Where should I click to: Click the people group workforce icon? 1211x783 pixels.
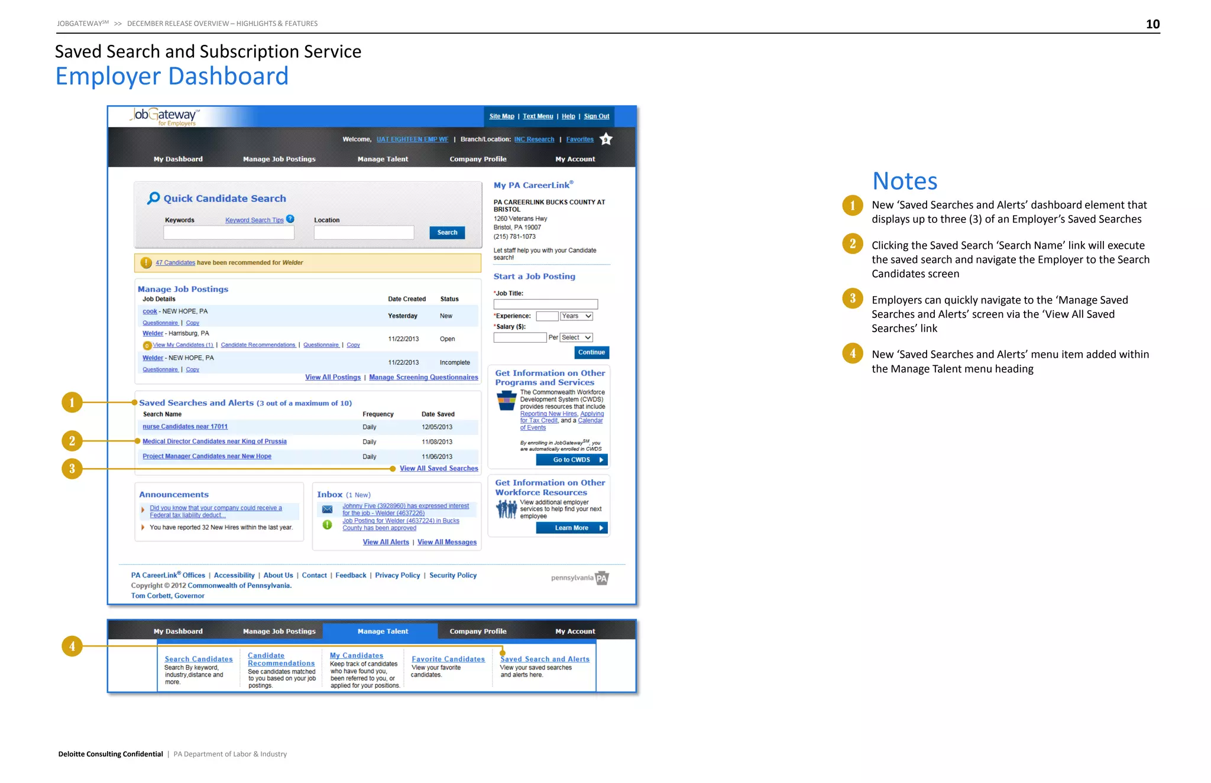506,508
